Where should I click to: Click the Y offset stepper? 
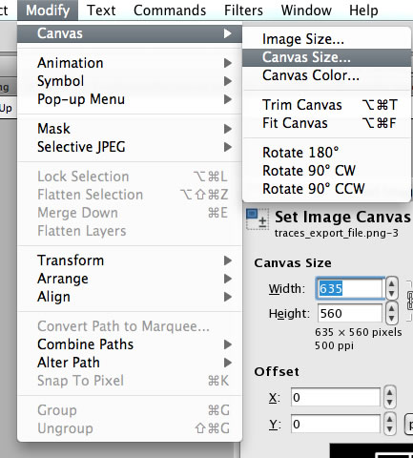[389, 424]
